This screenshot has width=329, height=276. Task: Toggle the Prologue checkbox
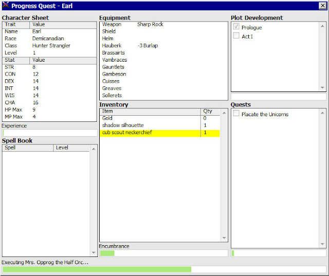click(x=236, y=26)
